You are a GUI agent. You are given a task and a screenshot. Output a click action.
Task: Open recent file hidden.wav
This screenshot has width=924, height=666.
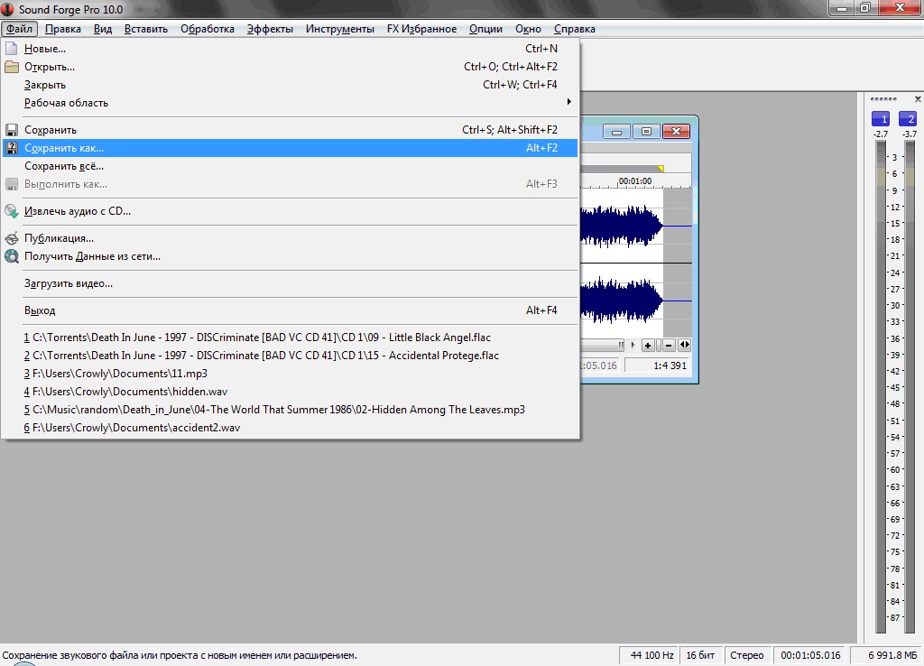coord(290,392)
